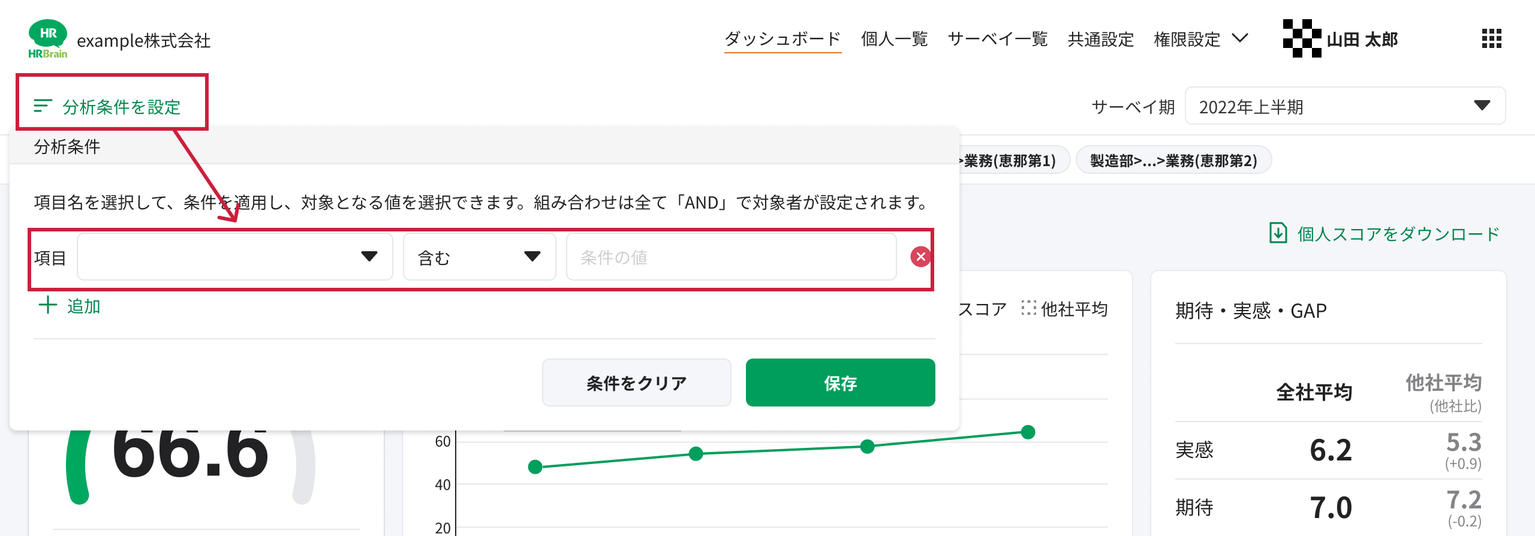The image size is (1535, 536).
Task: Open the サーベイ期 2022年上半期 dropdown
Action: [1345, 106]
